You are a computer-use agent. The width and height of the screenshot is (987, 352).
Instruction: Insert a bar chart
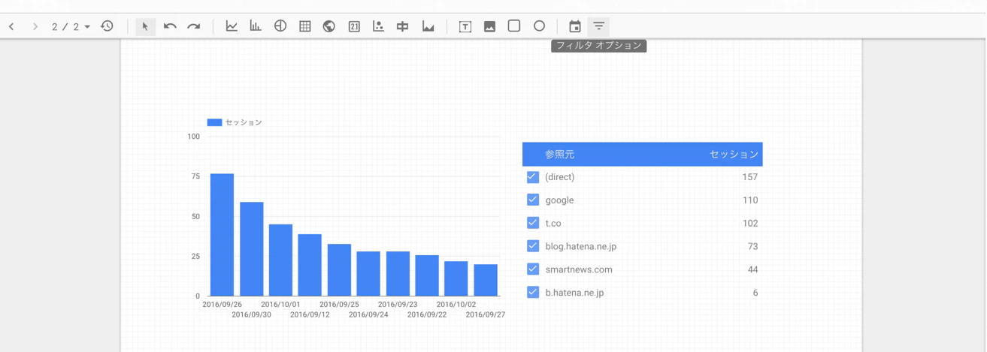coord(256,26)
